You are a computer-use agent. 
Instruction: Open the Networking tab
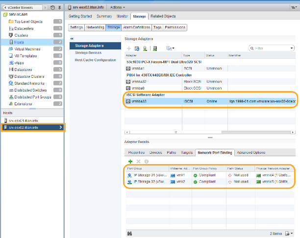click(95, 27)
